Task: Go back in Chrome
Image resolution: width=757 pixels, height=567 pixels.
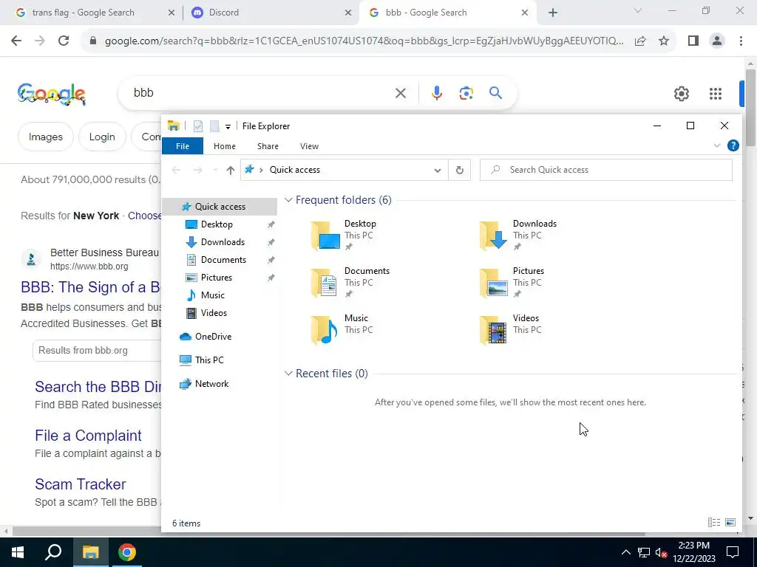Action: pyautogui.click(x=16, y=41)
